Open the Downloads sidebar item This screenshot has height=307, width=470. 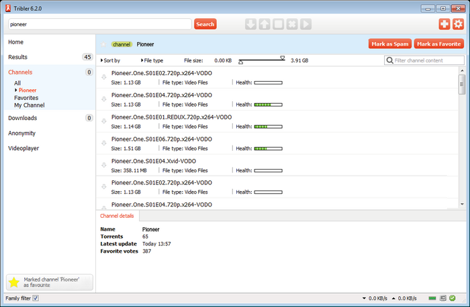pyautogui.click(x=22, y=118)
